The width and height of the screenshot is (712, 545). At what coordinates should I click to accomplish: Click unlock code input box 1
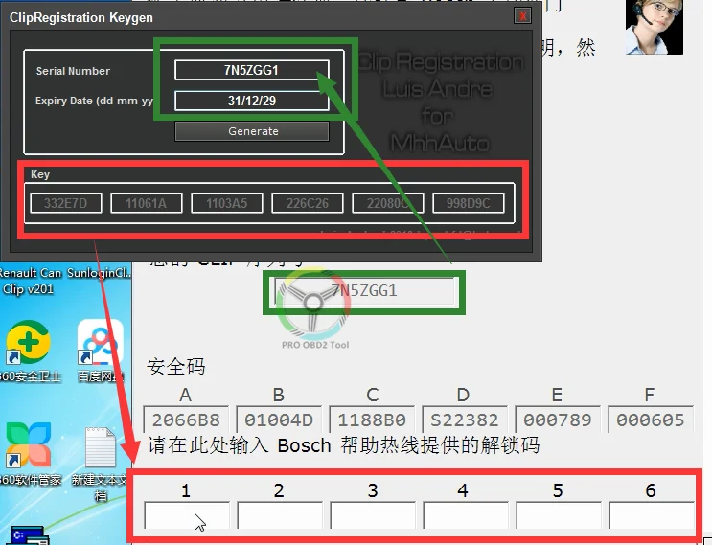click(x=187, y=515)
